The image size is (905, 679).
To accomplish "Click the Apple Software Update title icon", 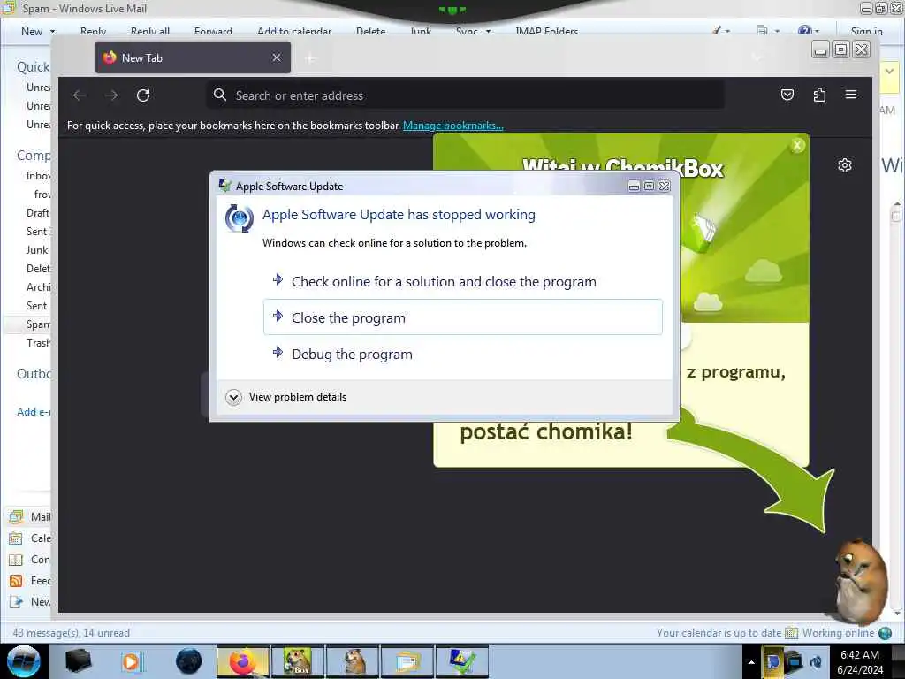I will 224,186.
